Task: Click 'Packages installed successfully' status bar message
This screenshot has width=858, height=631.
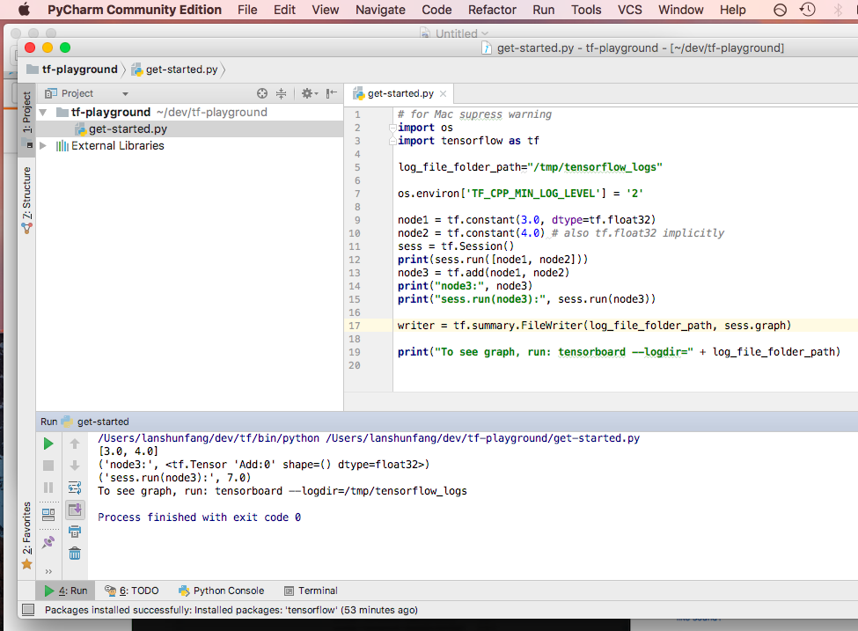Action: 231,610
